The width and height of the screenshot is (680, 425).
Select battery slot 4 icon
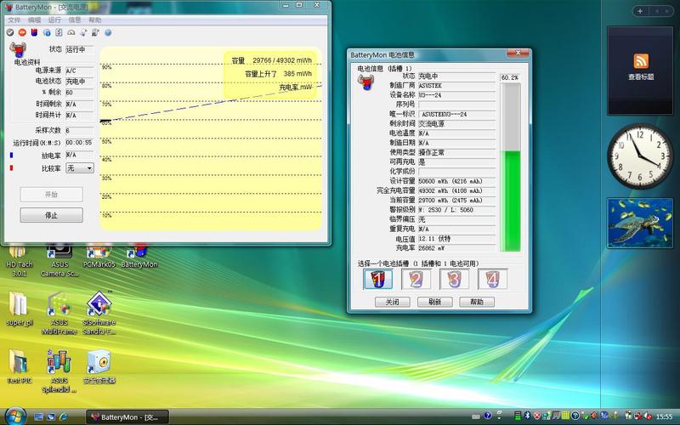pos(492,280)
